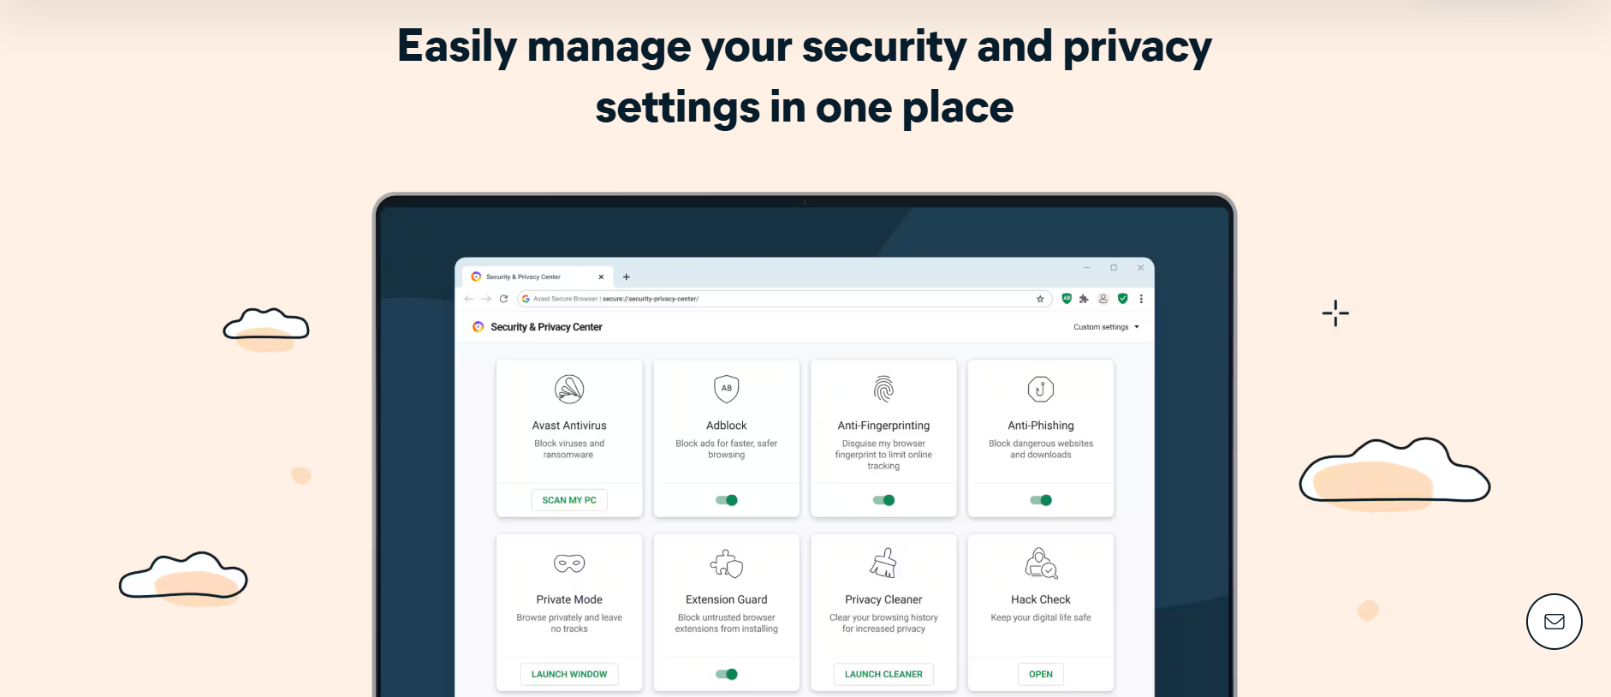The height and width of the screenshot is (697, 1611).
Task: Click the Privacy Cleaner broom icon
Action: (x=883, y=563)
